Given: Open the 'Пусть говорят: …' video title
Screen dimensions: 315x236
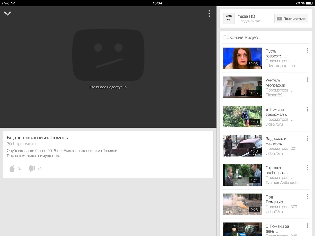Looking at the screenshot, I should (x=276, y=53).
